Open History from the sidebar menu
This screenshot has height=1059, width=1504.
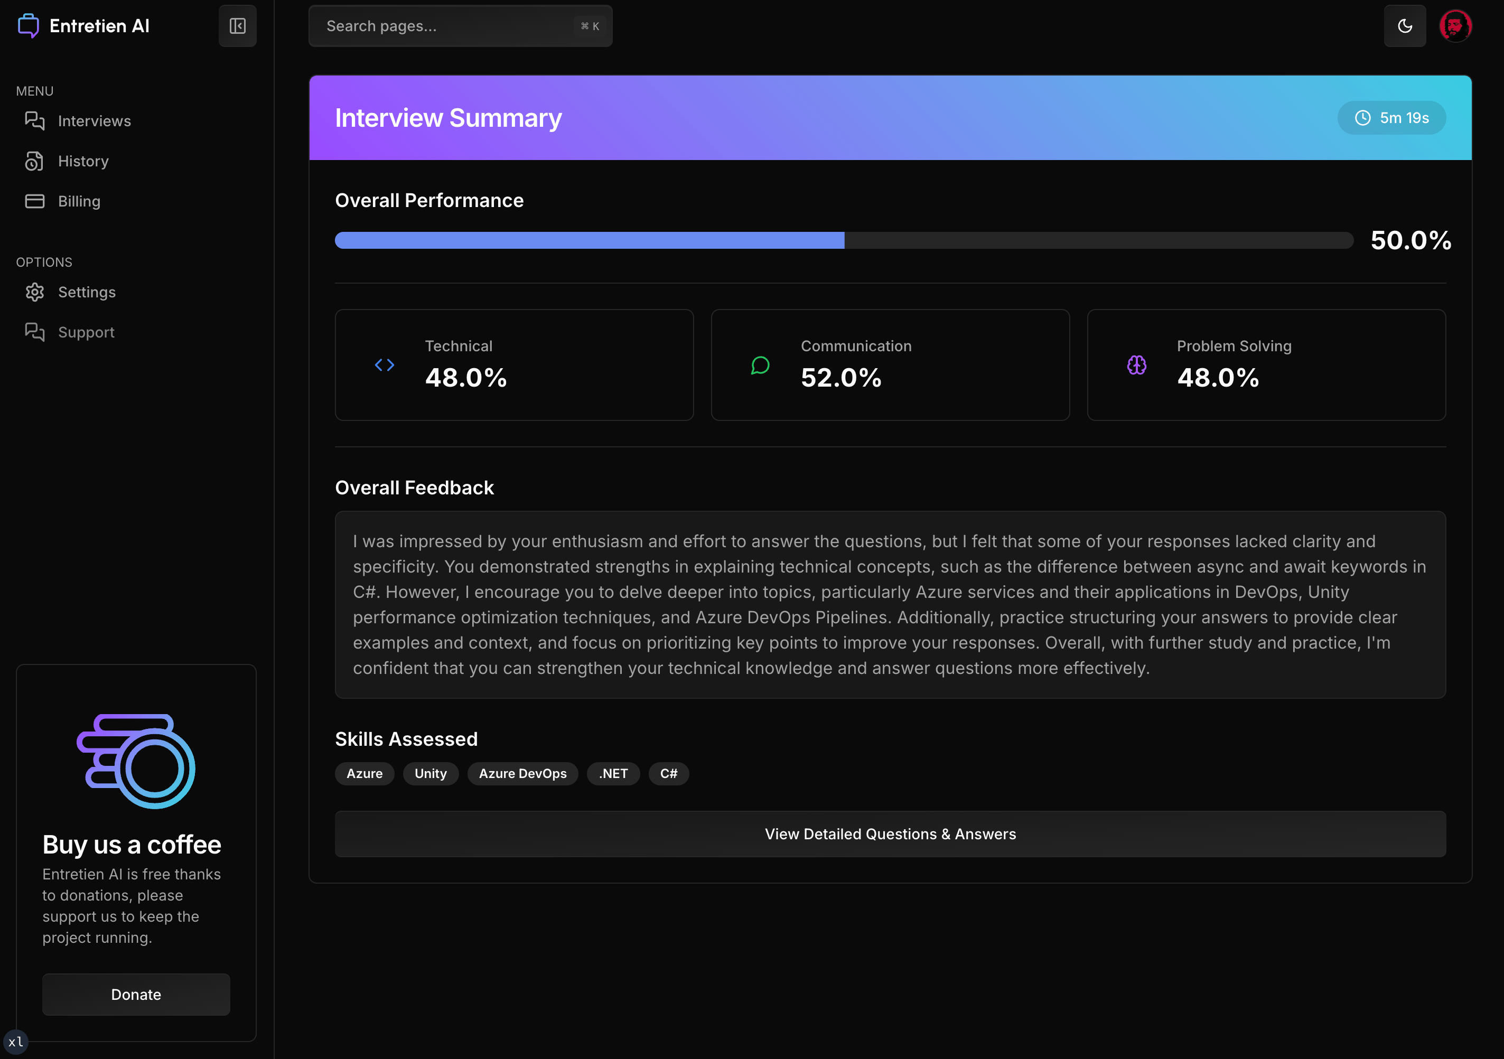click(83, 161)
